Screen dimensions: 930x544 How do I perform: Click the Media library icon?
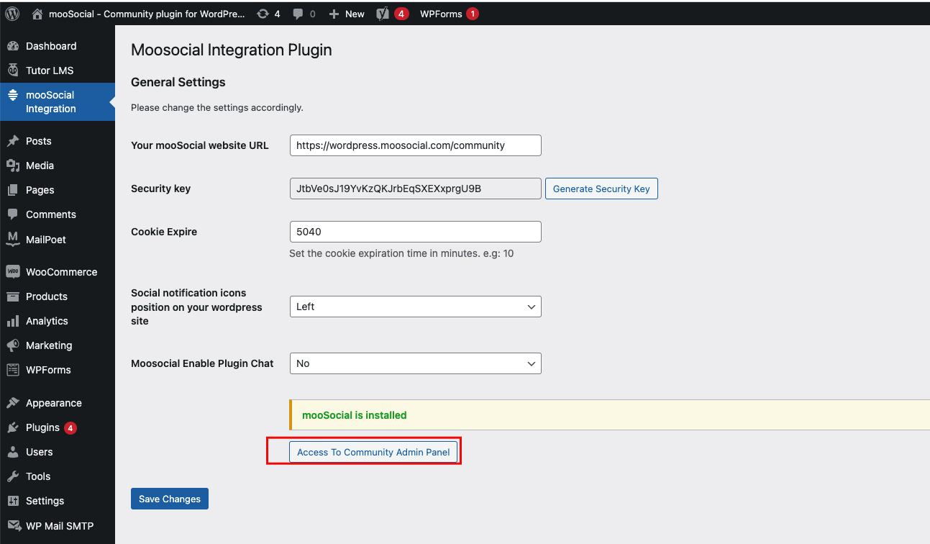13,166
